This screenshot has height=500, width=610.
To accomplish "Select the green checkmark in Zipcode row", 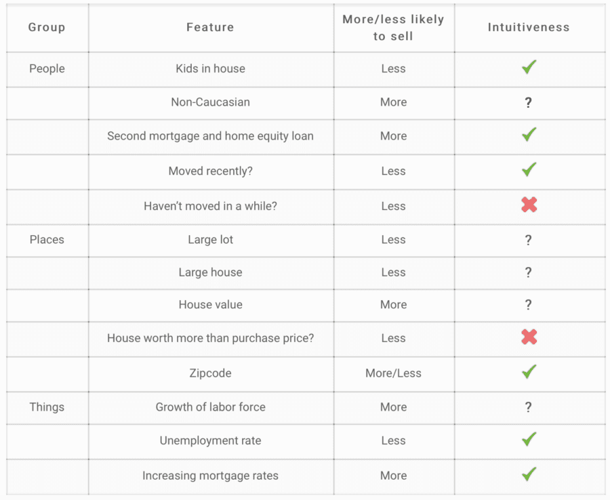I will (x=529, y=372).
